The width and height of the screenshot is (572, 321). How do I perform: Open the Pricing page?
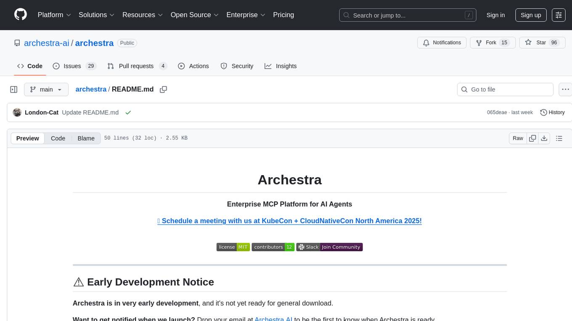click(283, 15)
